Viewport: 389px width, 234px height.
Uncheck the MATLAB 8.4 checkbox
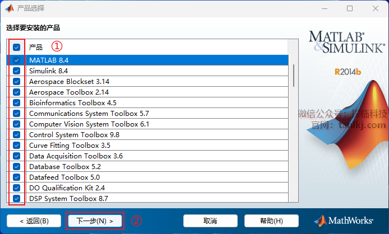(16, 60)
